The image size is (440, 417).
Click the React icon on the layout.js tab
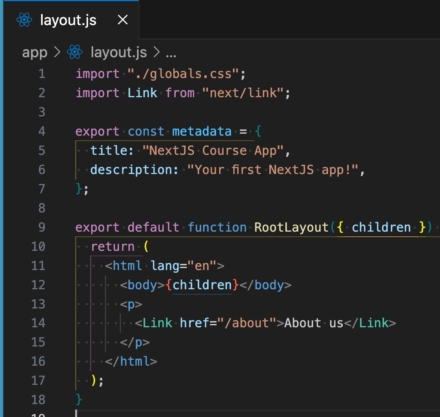(x=24, y=20)
